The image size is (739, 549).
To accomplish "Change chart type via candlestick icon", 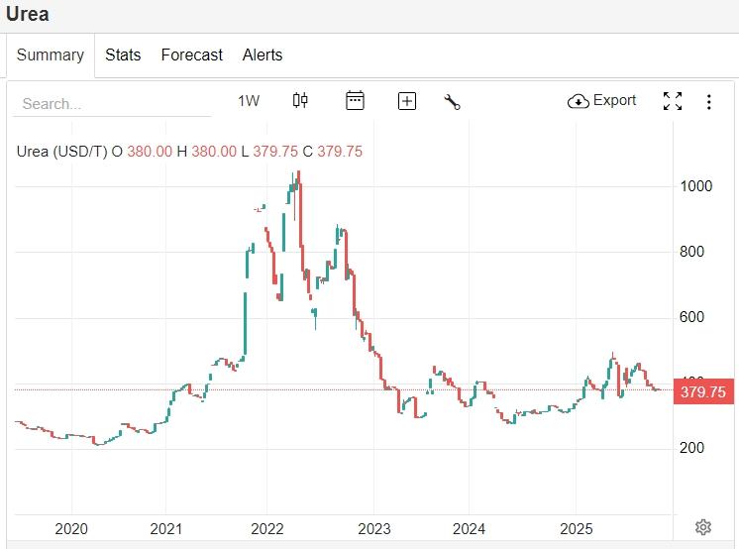I will pos(300,100).
